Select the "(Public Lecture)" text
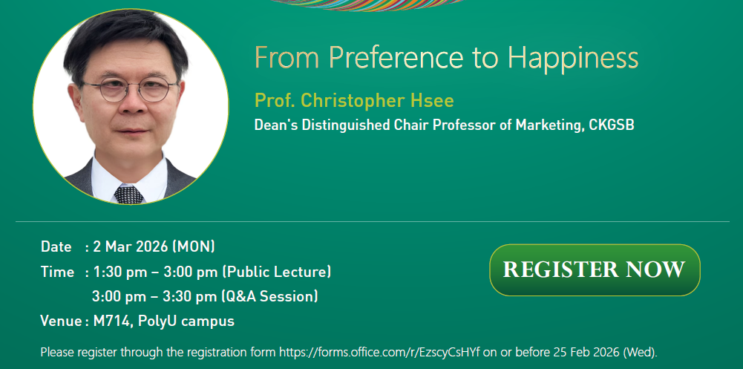 point(276,272)
